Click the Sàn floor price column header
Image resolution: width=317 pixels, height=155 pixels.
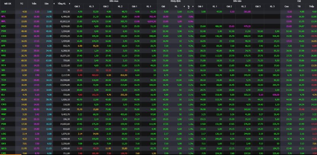click(46, 4)
